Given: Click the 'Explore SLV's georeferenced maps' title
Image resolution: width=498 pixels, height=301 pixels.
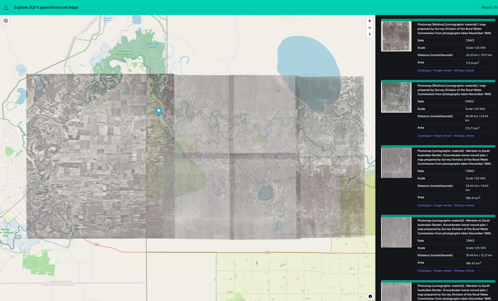Looking at the screenshot, I should pos(46,7).
